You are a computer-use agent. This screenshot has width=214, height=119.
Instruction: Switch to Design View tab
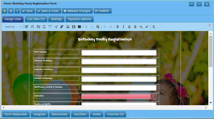(x=13, y=19)
